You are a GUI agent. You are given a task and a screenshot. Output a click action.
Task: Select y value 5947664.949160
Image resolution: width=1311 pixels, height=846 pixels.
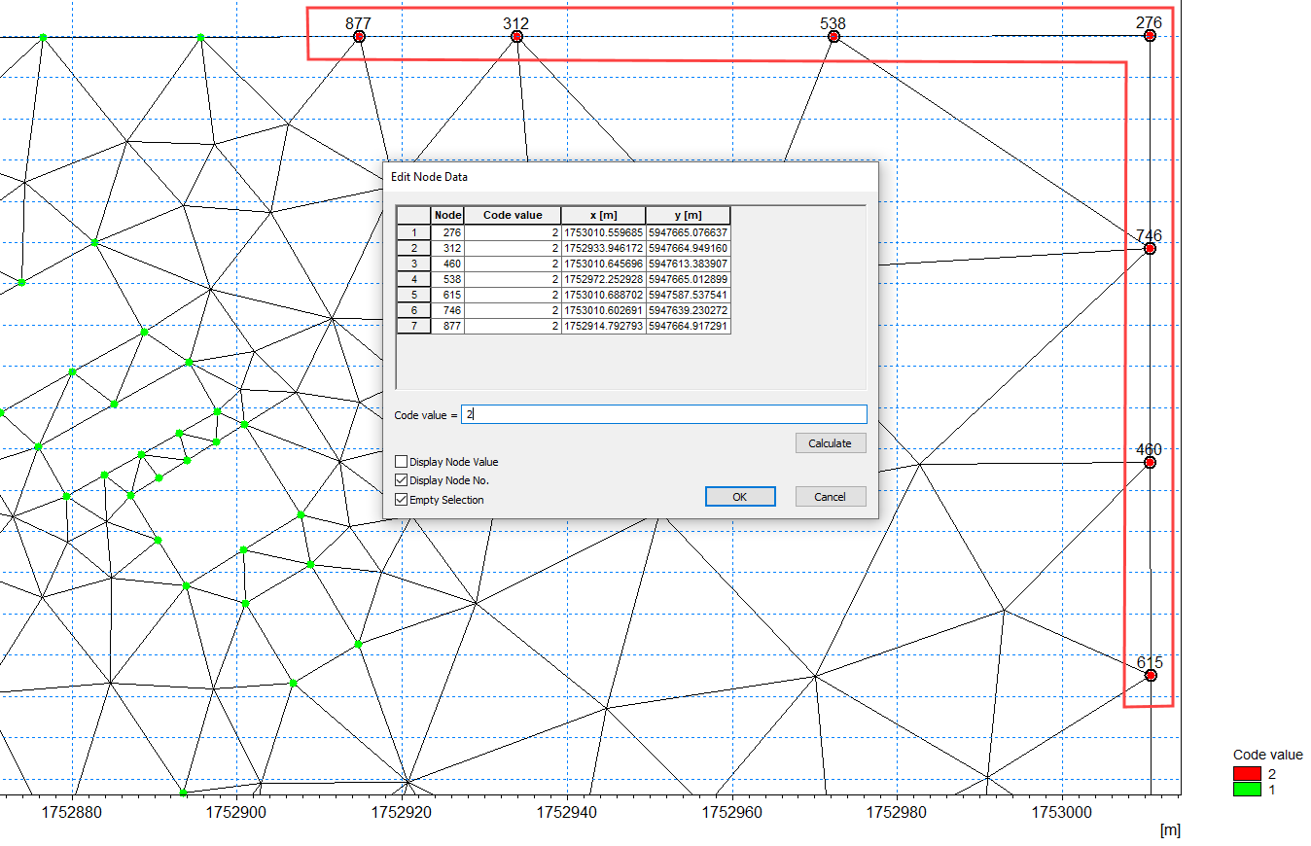pos(688,249)
